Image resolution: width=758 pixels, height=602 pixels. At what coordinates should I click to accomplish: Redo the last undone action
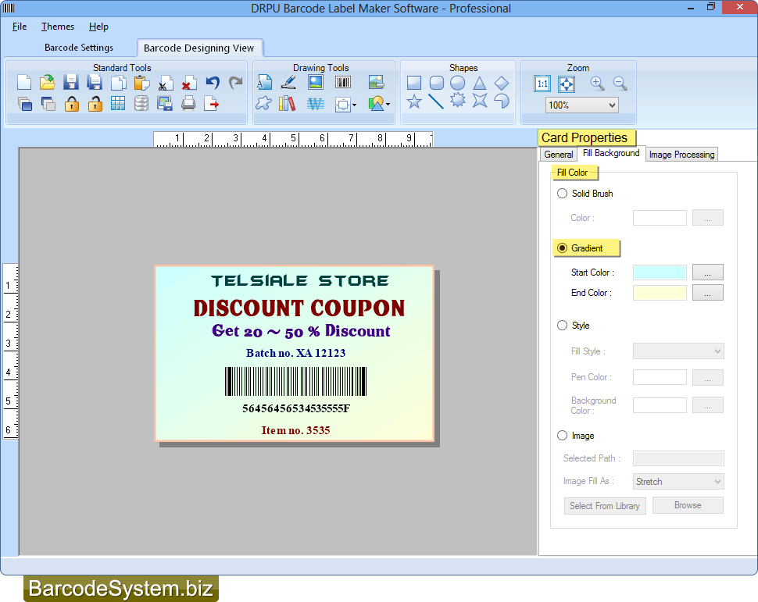tap(235, 83)
